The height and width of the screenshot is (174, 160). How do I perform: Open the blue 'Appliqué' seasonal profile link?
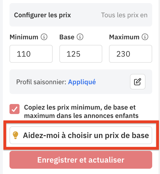coord(82,82)
